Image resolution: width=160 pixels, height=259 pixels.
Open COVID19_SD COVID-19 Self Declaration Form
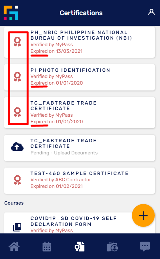pyautogui.click(x=80, y=223)
